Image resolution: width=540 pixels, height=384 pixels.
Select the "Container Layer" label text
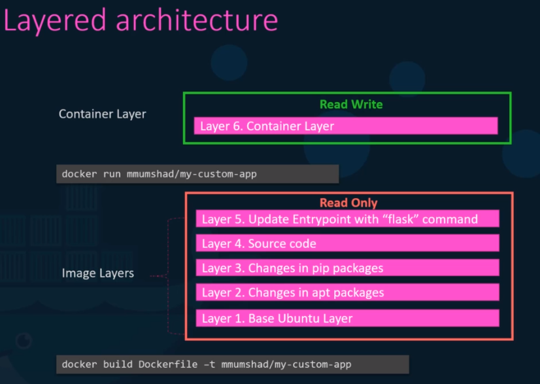(102, 114)
